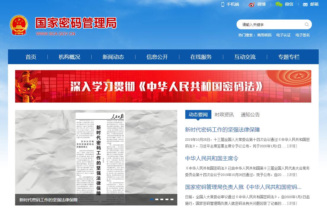
Task: Click the slide caption 新时代密码工作的坚强法律保障
Action: (48, 200)
